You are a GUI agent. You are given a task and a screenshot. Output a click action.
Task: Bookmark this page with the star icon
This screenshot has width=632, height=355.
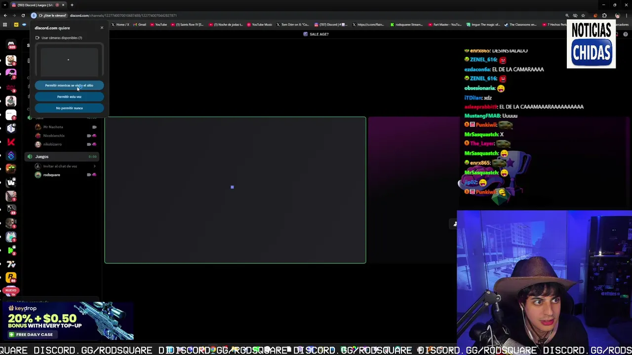[583, 15]
